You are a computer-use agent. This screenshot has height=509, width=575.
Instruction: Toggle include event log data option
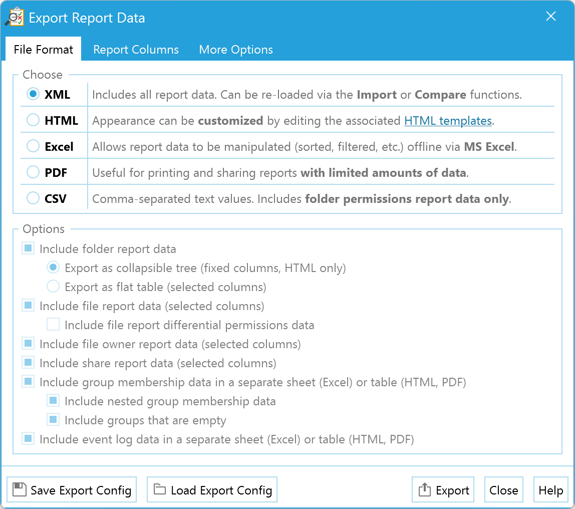(28, 438)
